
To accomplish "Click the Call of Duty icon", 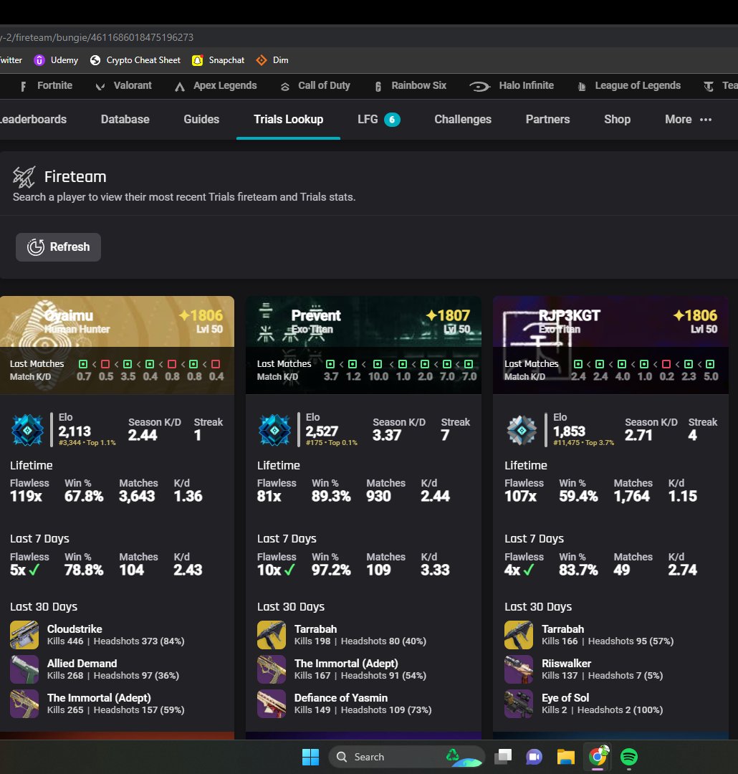I will [285, 87].
